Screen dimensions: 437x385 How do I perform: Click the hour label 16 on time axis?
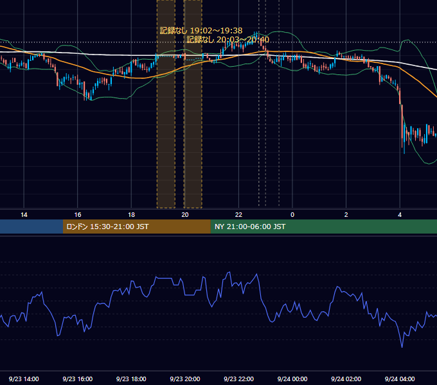coord(78,215)
